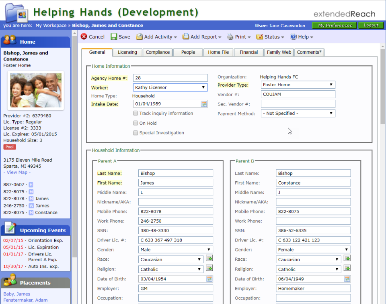This screenshot has height=304, width=386.
Task: Click the Help question mark icon
Action: [x=294, y=36]
